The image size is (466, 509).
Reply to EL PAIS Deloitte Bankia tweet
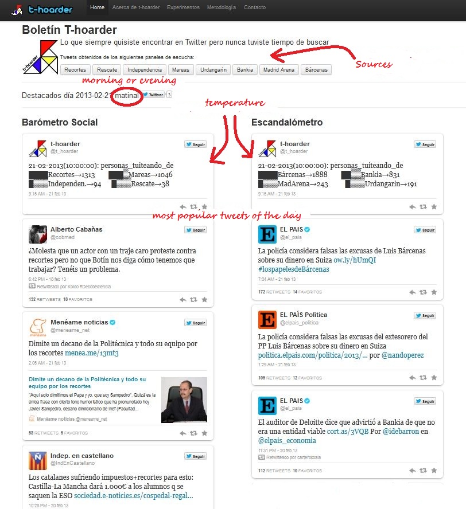(x=413, y=471)
